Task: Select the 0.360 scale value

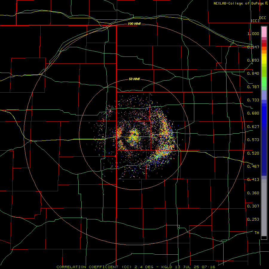Action: [253, 193]
